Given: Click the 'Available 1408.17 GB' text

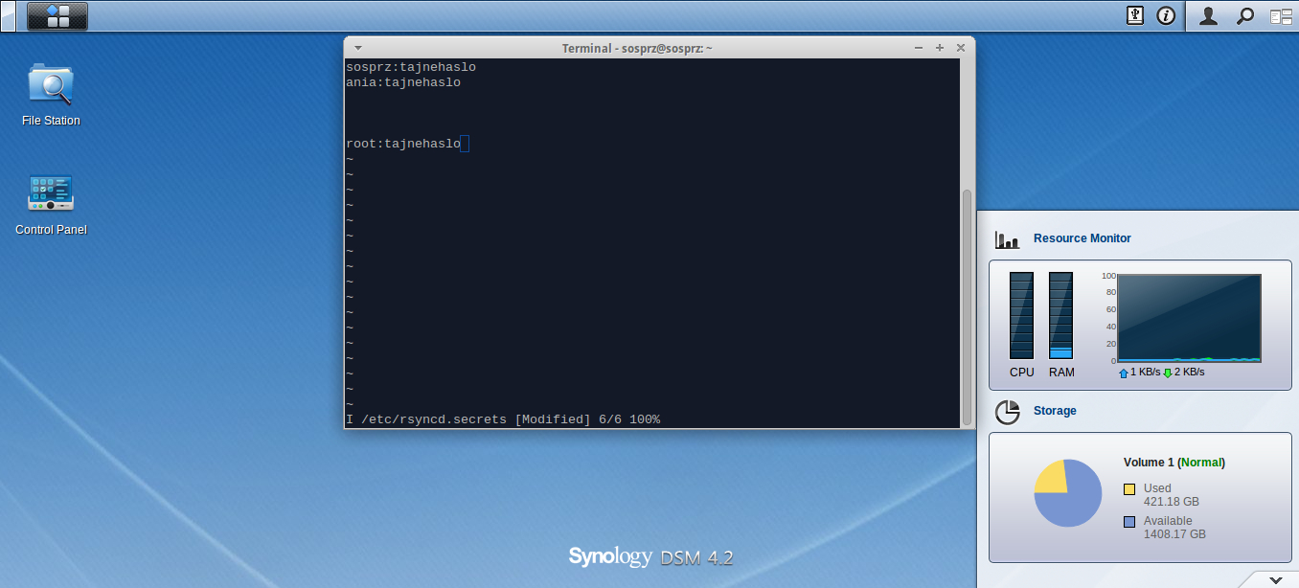Looking at the screenshot, I should pyautogui.click(x=1174, y=528).
